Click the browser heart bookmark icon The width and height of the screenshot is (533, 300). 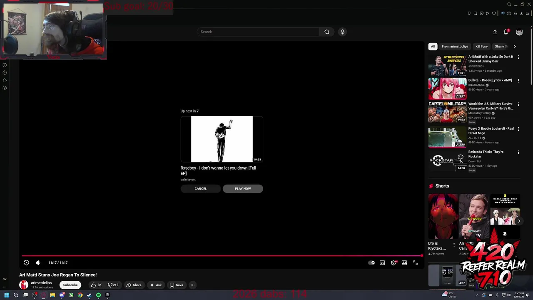click(x=494, y=13)
